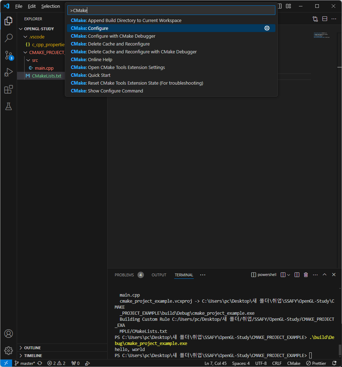The height and width of the screenshot is (367, 342).
Task: Switch to the OUTPUT tab
Action: (x=159, y=275)
